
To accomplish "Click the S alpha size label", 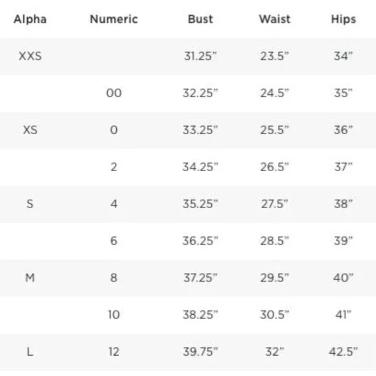I will pos(30,204).
